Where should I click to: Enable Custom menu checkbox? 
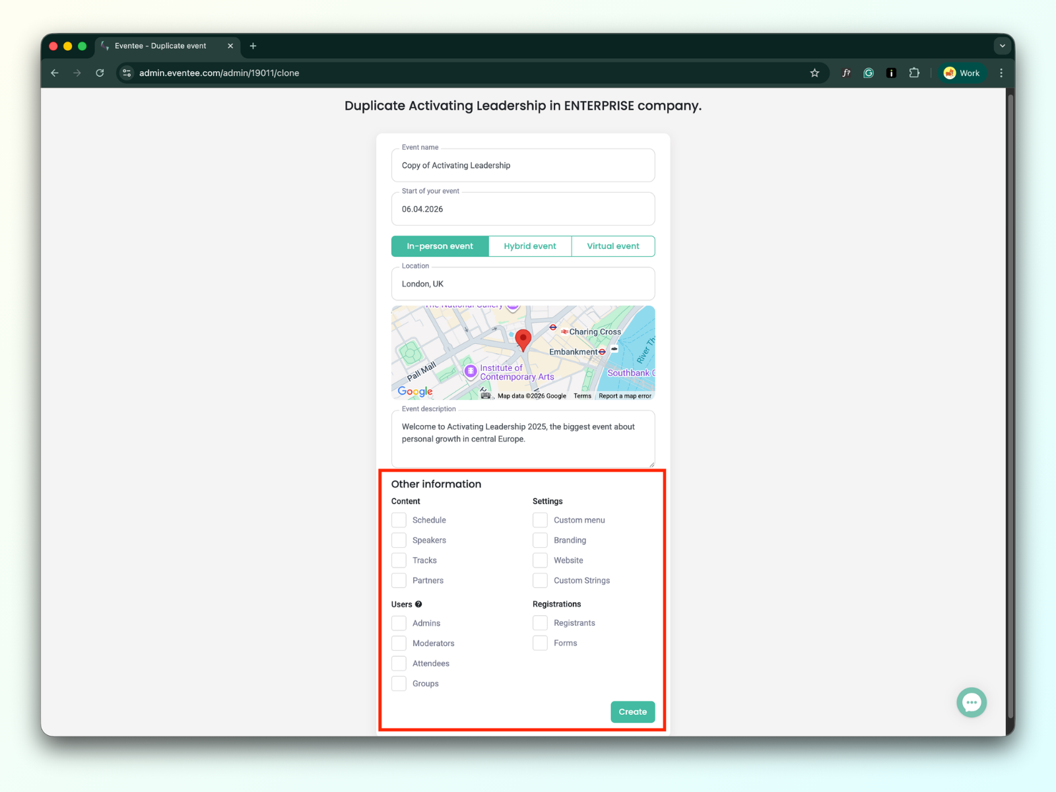click(540, 520)
